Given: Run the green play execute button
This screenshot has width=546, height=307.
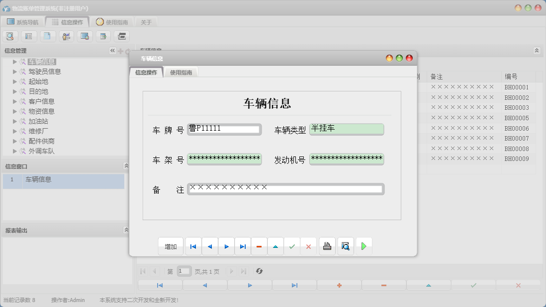Looking at the screenshot, I should (x=364, y=246).
